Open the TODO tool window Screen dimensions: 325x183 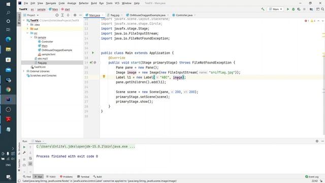pyautogui.click(x=51, y=177)
